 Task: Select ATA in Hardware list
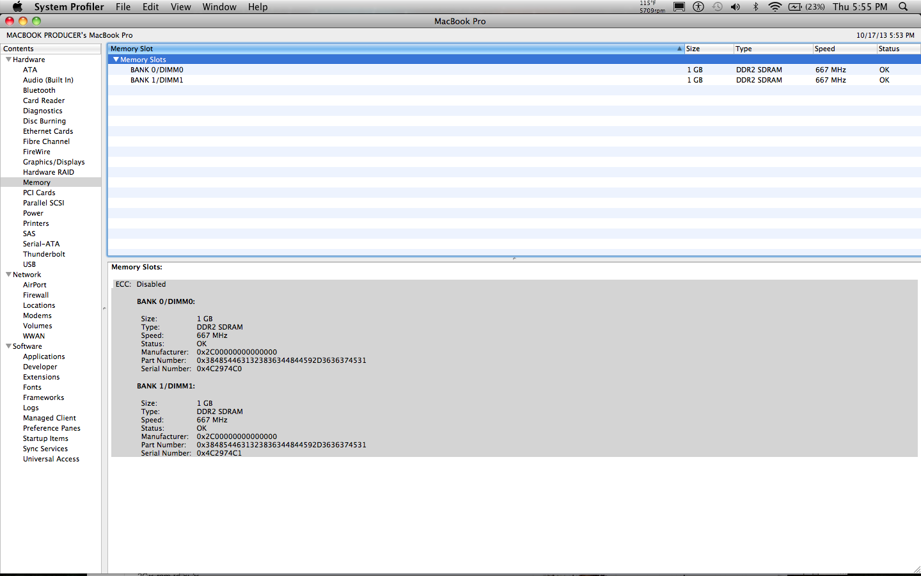30,70
